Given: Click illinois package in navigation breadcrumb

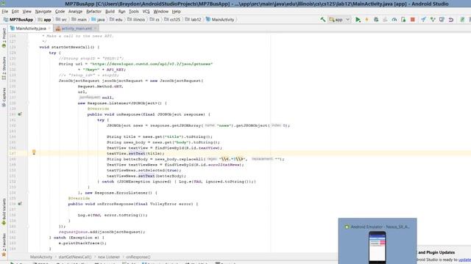Looking at the screenshot, I should 136,20.
